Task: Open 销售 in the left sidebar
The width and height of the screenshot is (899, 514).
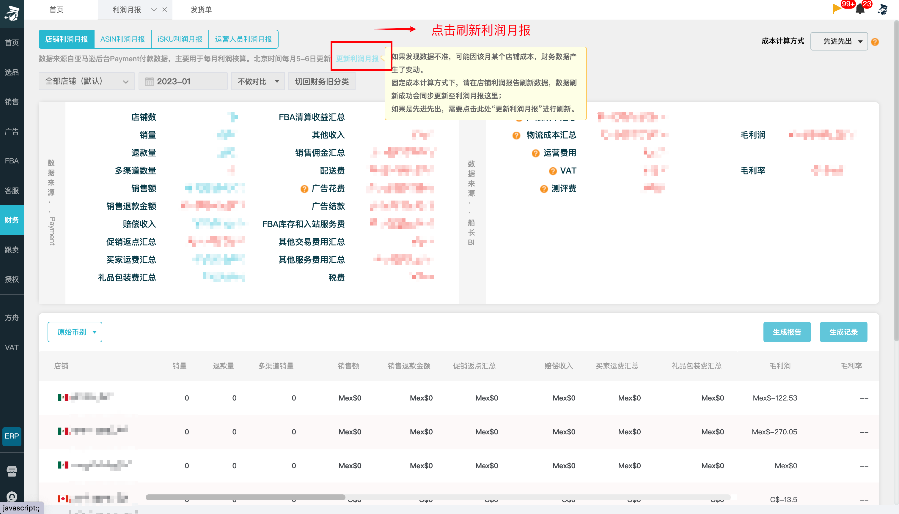Action: tap(12, 102)
